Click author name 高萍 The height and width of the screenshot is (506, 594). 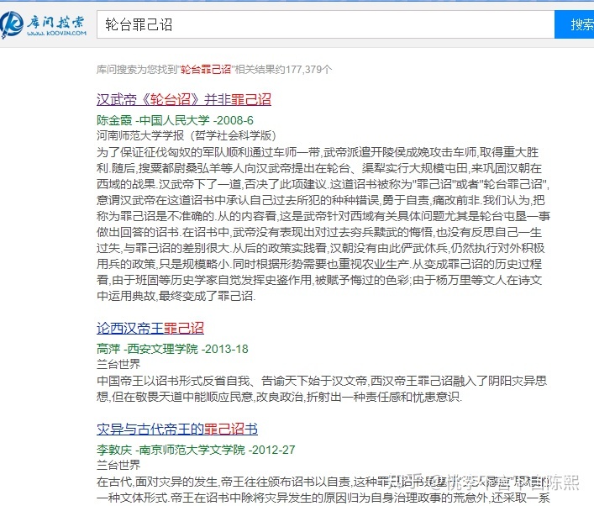tap(108, 348)
